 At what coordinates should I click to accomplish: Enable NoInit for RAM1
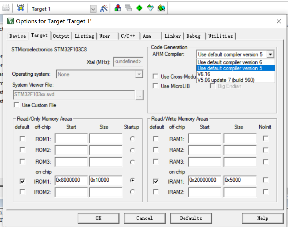tap(265, 139)
